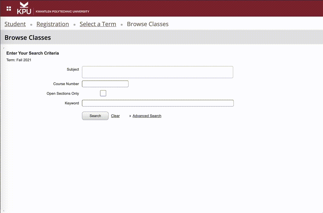Viewport: 323px width, 213px height.
Task: Go to the Student breadcrumb
Action: 15,24
